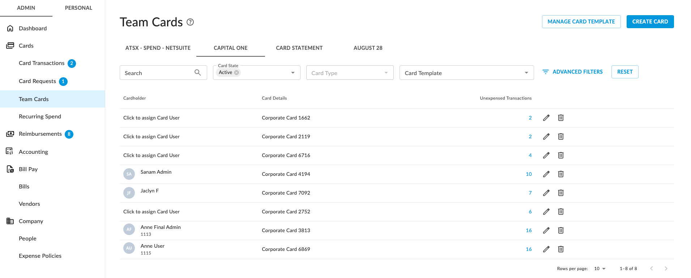The height and width of the screenshot is (278, 691).
Task: Switch to the Card Statement tab
Action: click(299, 48)
